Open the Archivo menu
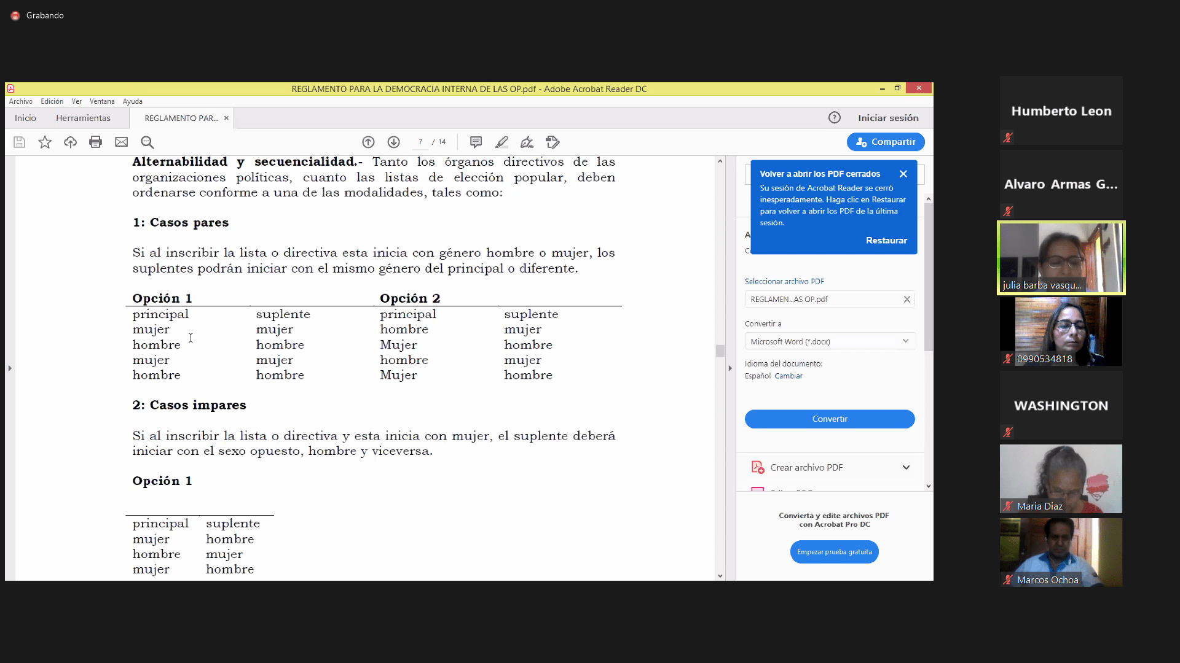The image size is (1180, 663). pyautogui.click(x=21, y=101)
